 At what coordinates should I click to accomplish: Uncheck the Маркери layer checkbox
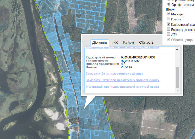tap(169, 14)
